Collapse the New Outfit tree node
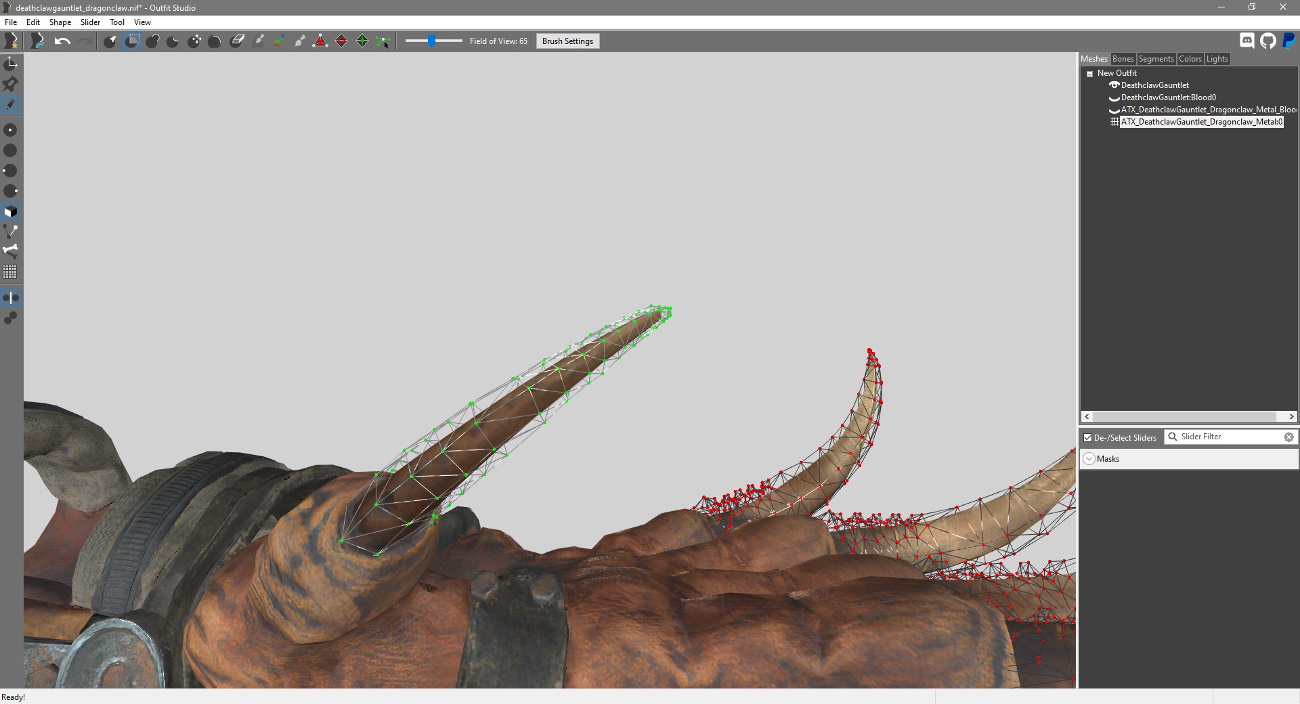The width and height of the screenshot is (1300, 704). tap(1089, 74)
